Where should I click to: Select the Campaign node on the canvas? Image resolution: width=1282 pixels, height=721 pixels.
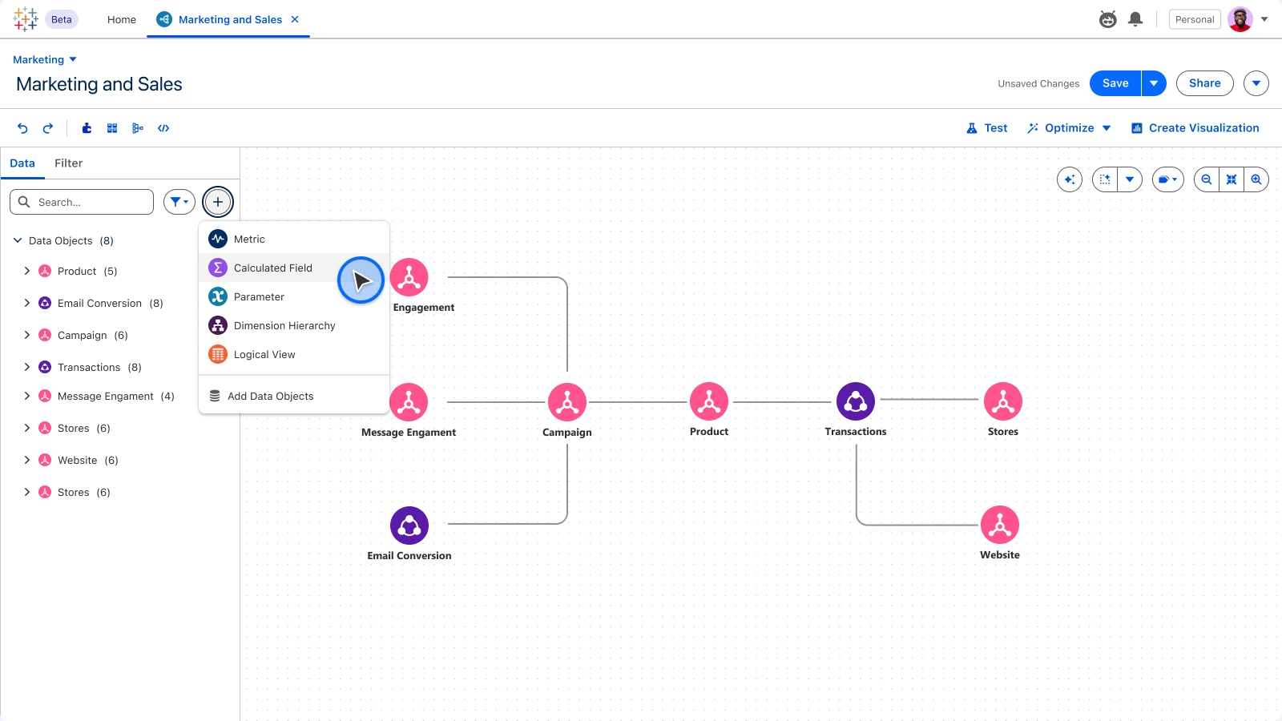tap(567, 402)
